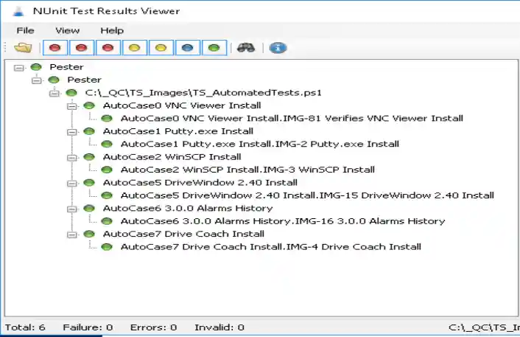520x337 pixels.
Task: Click 'Errors: 0' in status bar
Action: (x=153, y=327)
